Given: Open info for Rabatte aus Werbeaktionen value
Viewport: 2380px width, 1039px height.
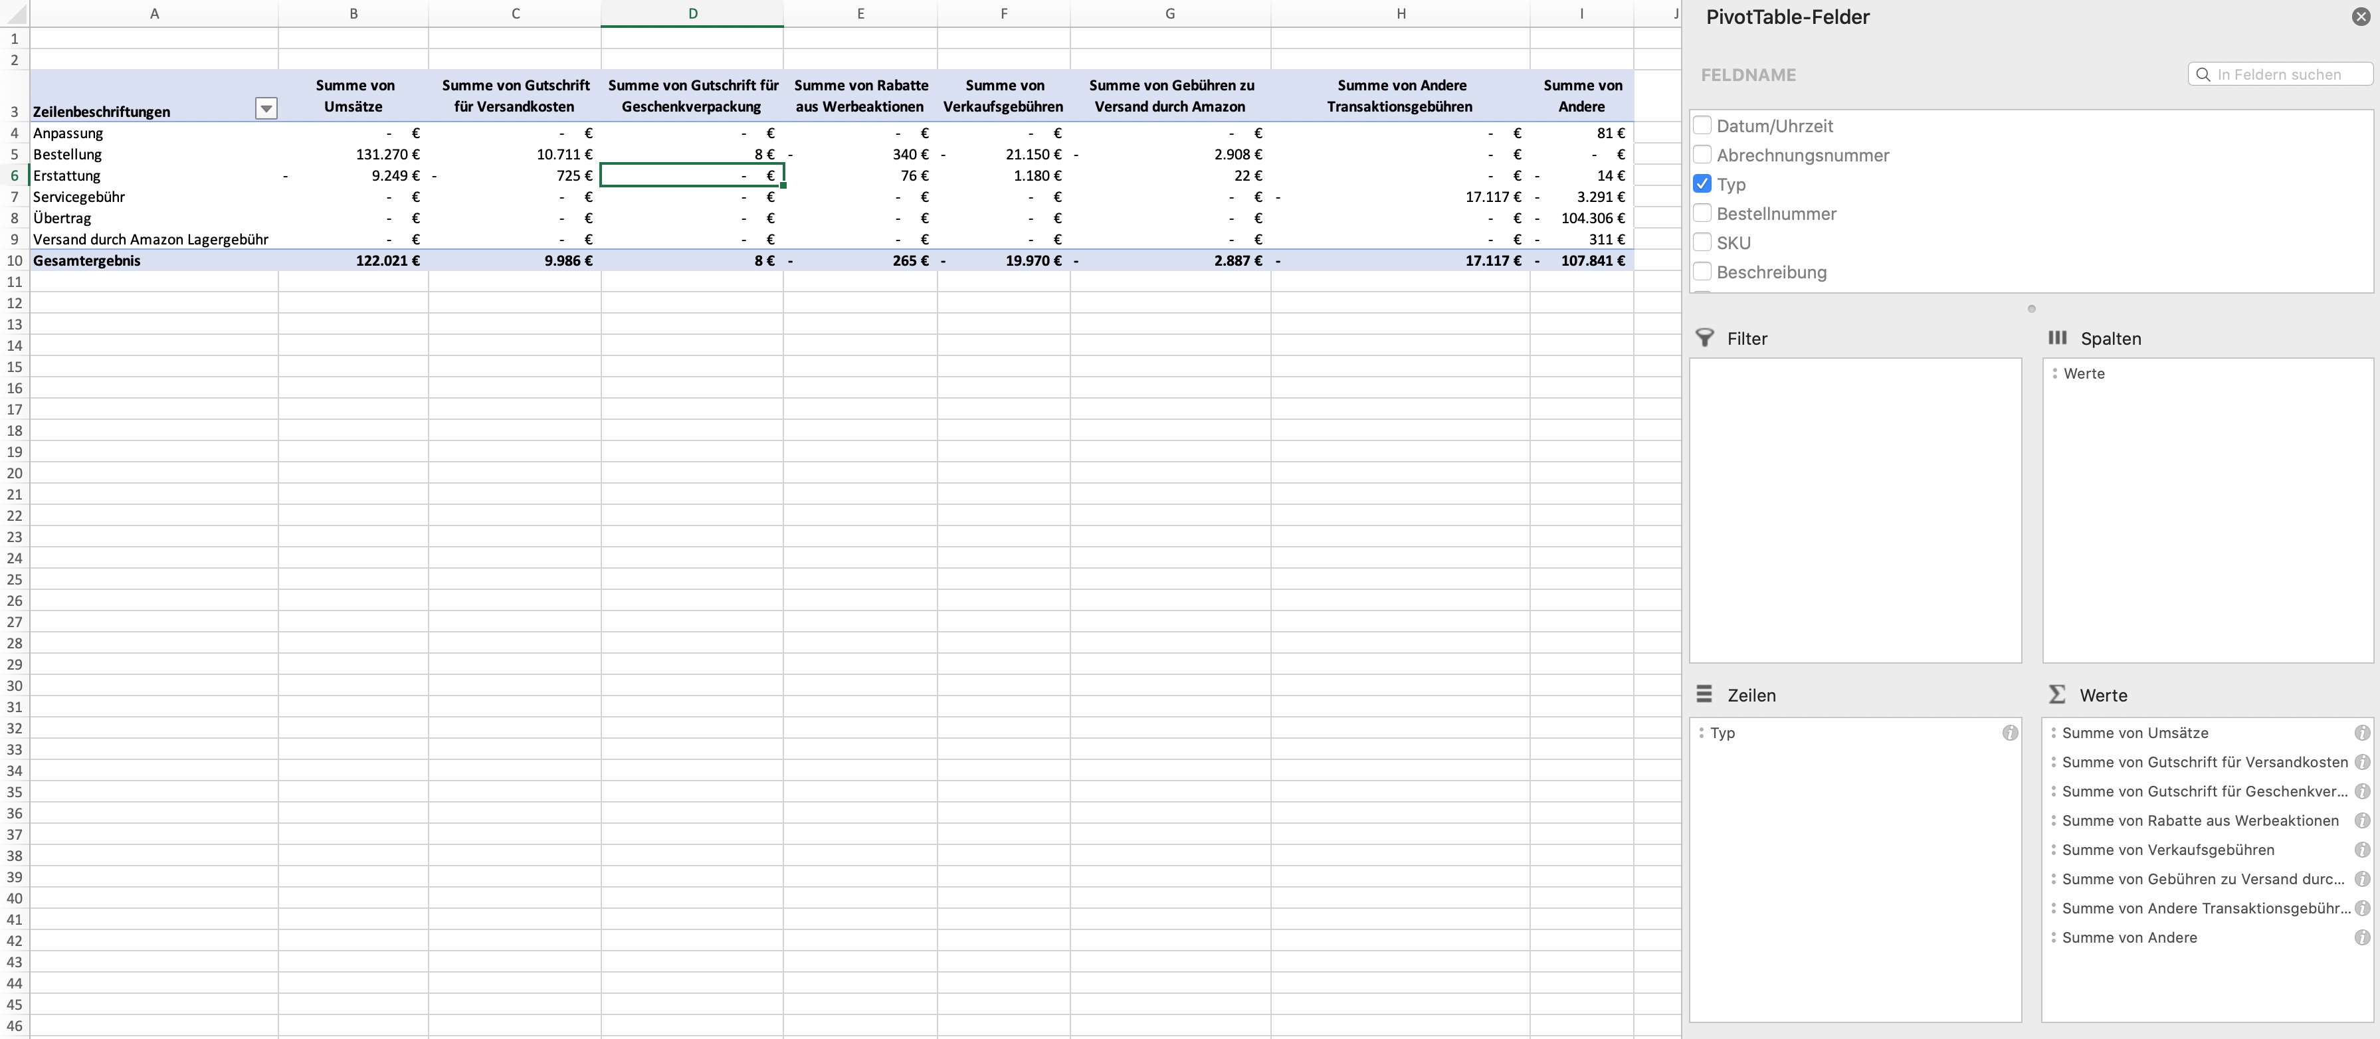Looking at the screenshot, I should (x=2363, y=820).
